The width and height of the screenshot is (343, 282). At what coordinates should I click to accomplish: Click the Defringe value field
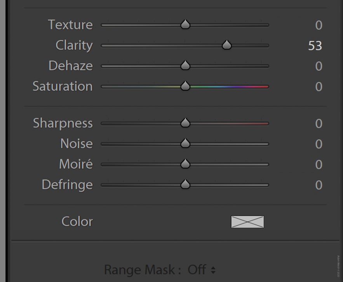coord(319,185)
